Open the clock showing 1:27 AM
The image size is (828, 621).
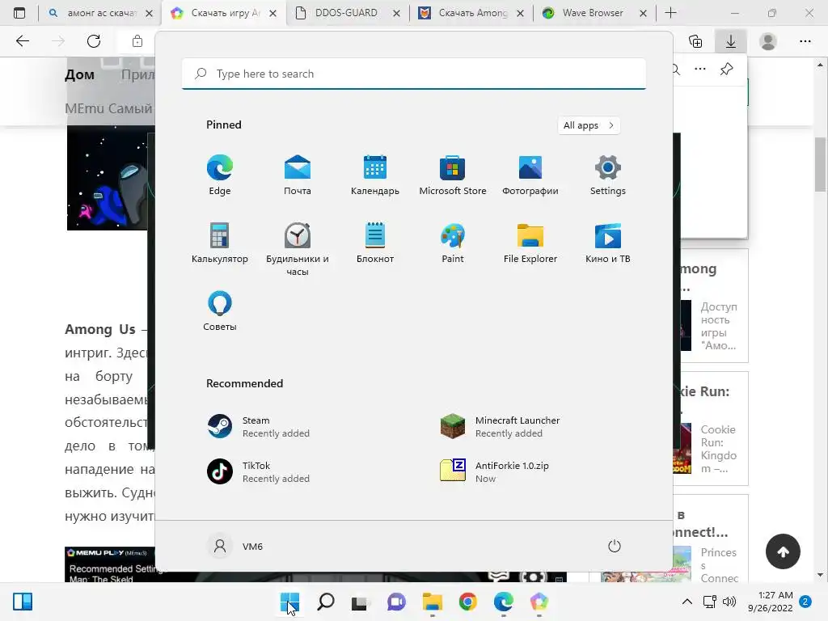[771, 602]
